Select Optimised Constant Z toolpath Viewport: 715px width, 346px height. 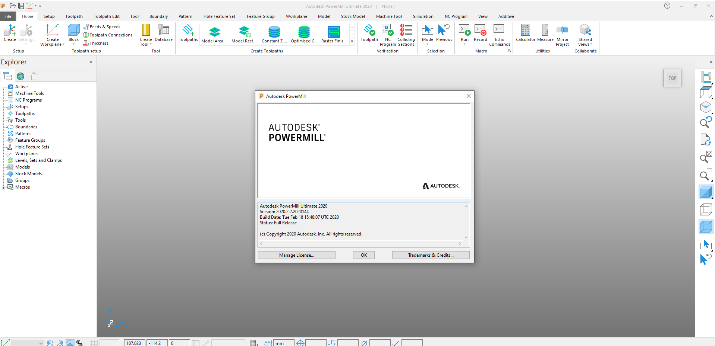point(304,35)
